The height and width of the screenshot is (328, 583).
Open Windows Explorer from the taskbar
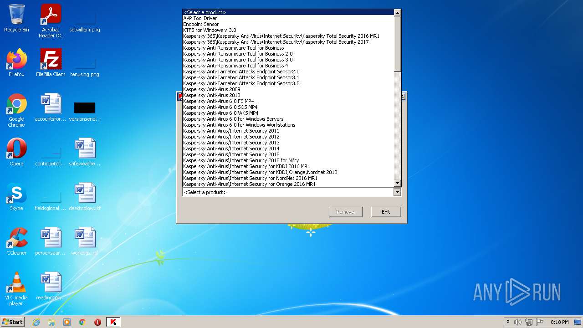click(x=51, y=322)
